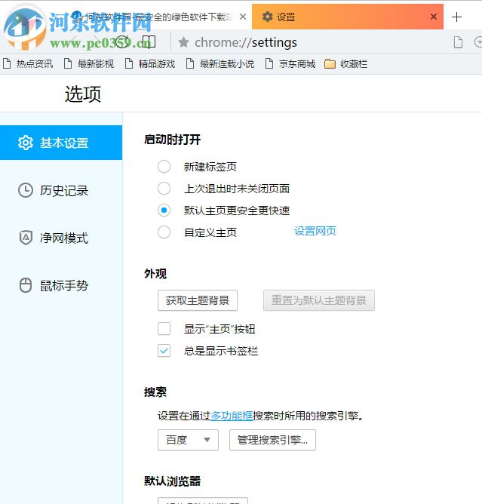Open the book-shaped bookmarks panel icon
Viewport: 482px width, 504px height.
pyautogui.click(x=149, y=41)
